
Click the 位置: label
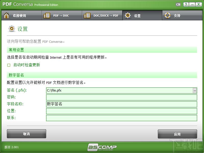click(x=11, y=111)
